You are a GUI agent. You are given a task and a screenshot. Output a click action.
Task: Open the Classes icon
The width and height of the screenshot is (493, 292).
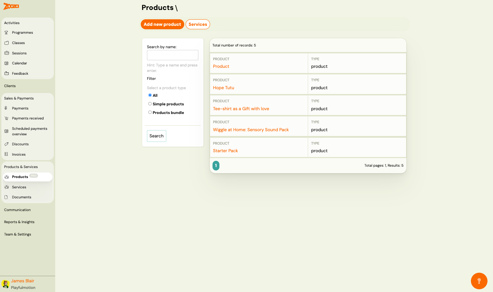pyautogui.click(x=7, y=43)
